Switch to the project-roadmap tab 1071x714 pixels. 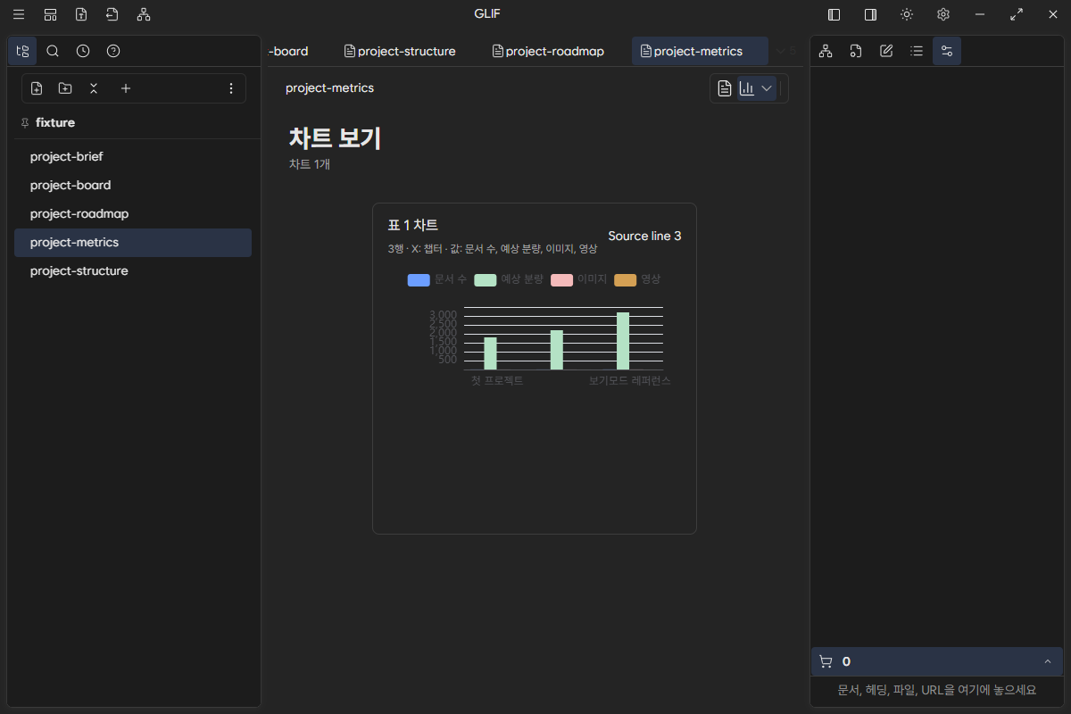tap(548, 51)
